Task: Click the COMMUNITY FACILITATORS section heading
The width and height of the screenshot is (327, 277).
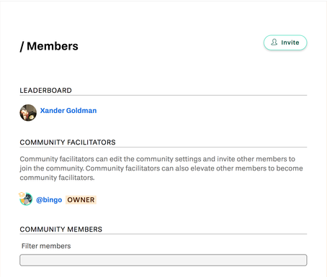Action: pos(68,142)
